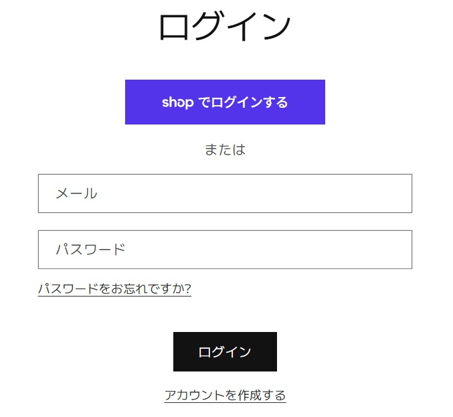453x417 pixels.
Task: Click the large ログイン page heading
Action: 225,27
